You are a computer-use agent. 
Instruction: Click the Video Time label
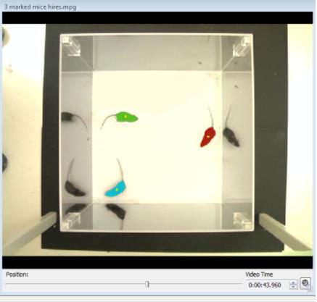(259, 274)
